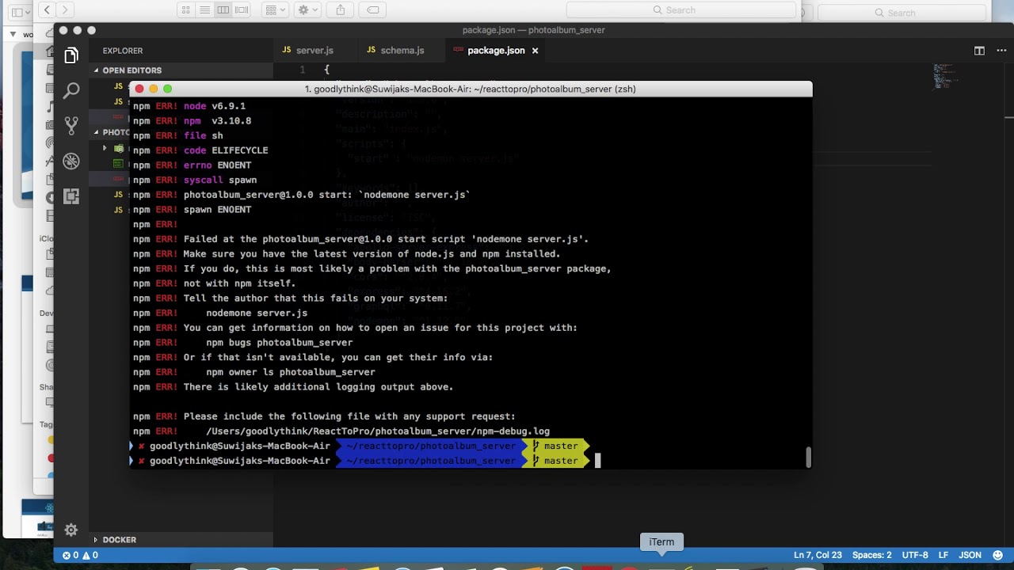Open the Manage gear at sidebar bottom
This screenshot has height=570, width=1014.
71,530
